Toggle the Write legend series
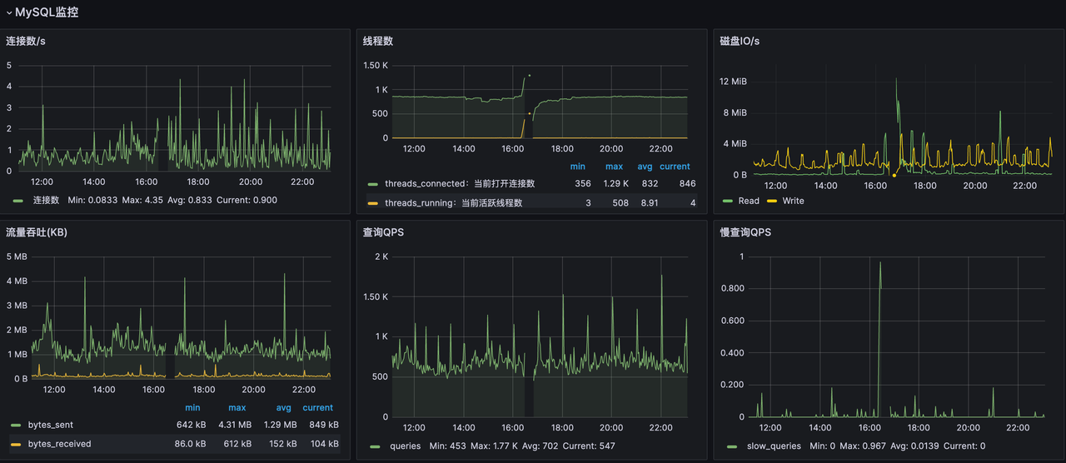The height and width of the screenshot is (463, 1066). click(793, 201)
